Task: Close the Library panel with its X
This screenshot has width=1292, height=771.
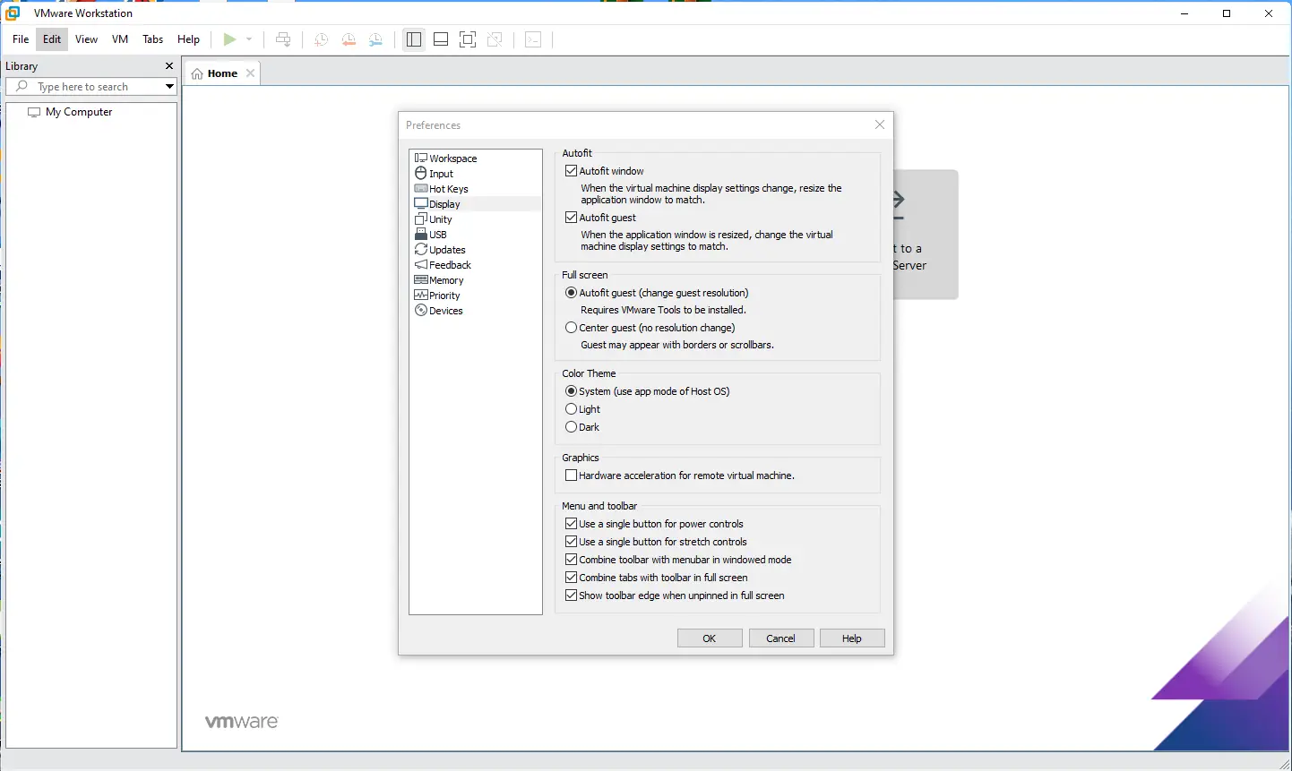Action: pos(169,66)
